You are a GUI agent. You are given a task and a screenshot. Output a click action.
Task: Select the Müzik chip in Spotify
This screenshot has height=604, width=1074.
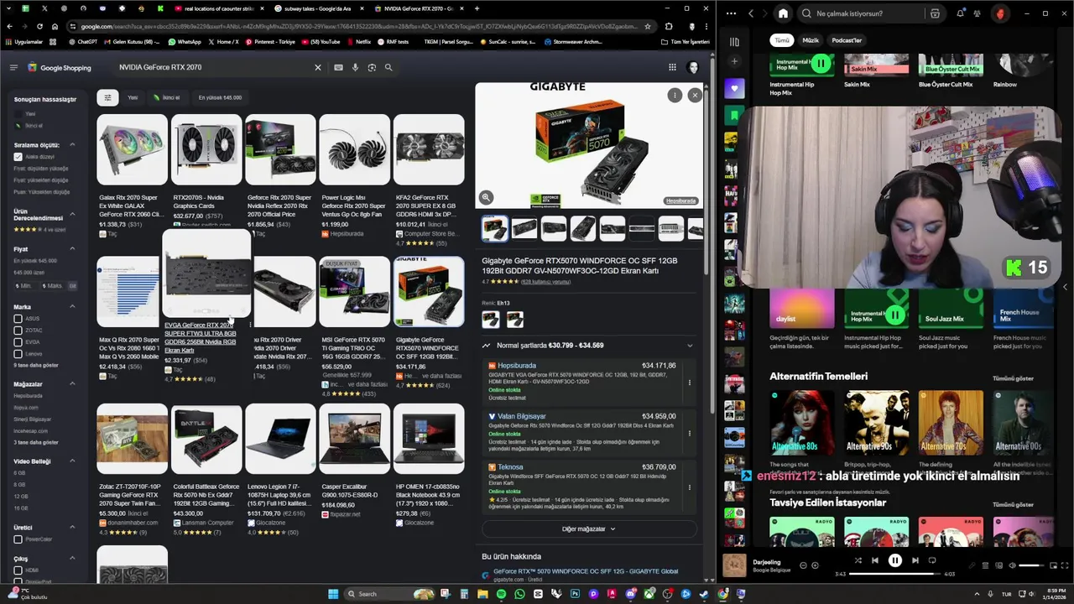coord(811,40)
